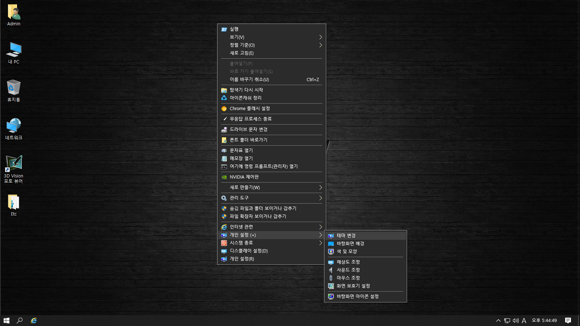580x326 pixels.
Task: Click the 마우스 조정 mouse icon
Action: coord(331,278)
